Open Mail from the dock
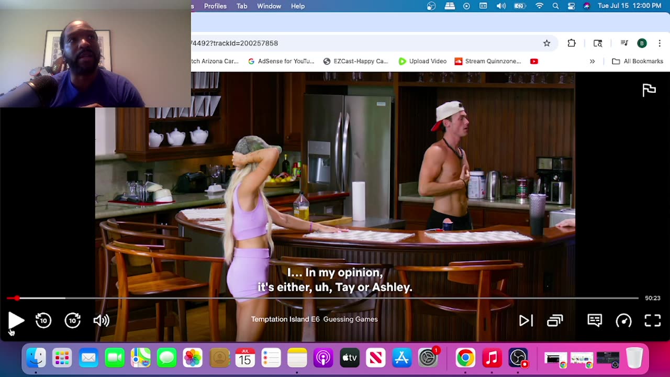Screen dimensions: 670x377 88,358
